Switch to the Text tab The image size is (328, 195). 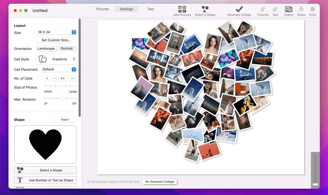[x=150, y=9]
